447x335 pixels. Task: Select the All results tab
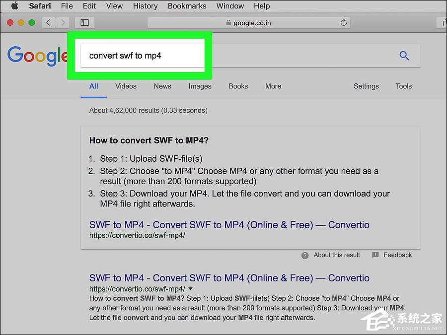tap(93, 86)
